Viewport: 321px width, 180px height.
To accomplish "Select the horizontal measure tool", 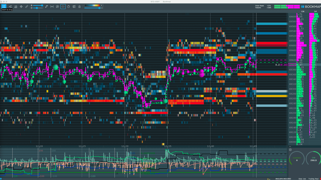I will click(x=52, y=6).
